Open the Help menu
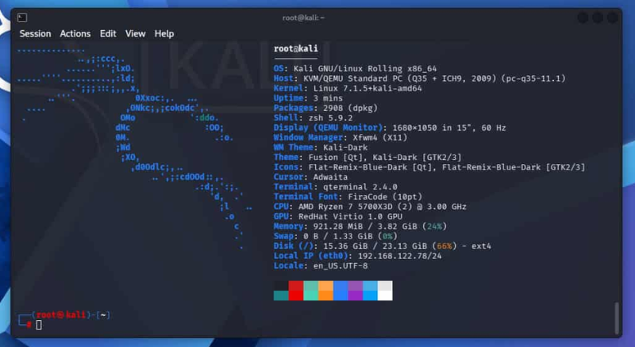Image resolution: width=635 pixels, height=347 pixels. tap(164, 33)
